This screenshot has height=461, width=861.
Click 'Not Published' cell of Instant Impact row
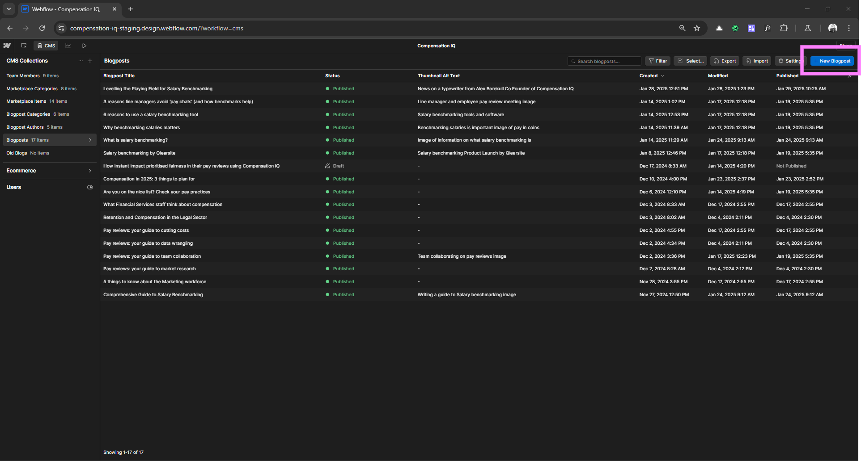[x=791, y=166]
